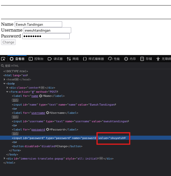Click target icon next to label for name
The height and width of the screenshot is (176, 171).
pyautogui.click(x=40, y=96)
